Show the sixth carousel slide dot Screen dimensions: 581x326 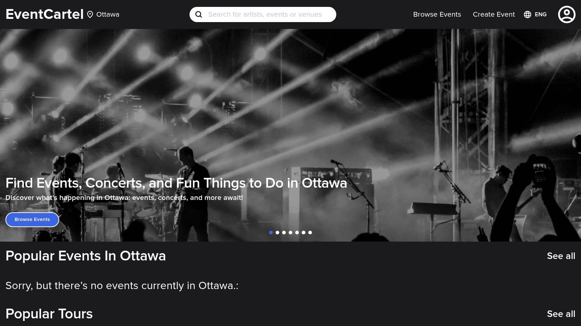pos(304,233)
